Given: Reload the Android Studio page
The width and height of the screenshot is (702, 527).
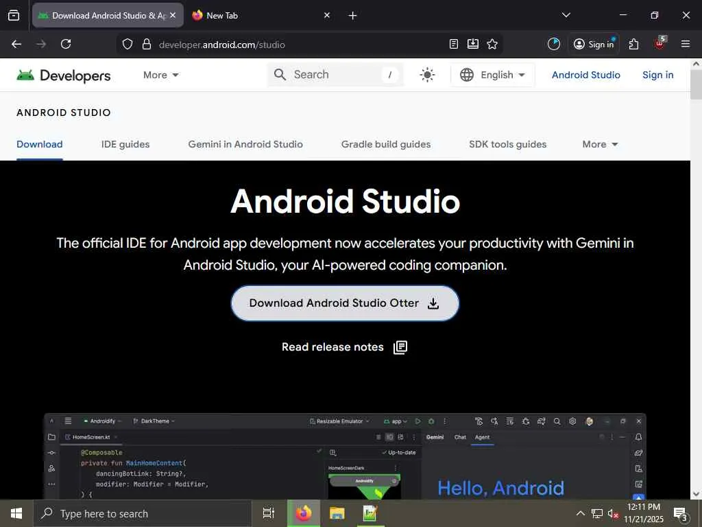Looking at the screenshot, I should tap(66, 44).
